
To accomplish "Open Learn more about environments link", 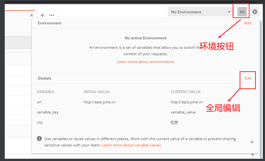I will 146,62.
